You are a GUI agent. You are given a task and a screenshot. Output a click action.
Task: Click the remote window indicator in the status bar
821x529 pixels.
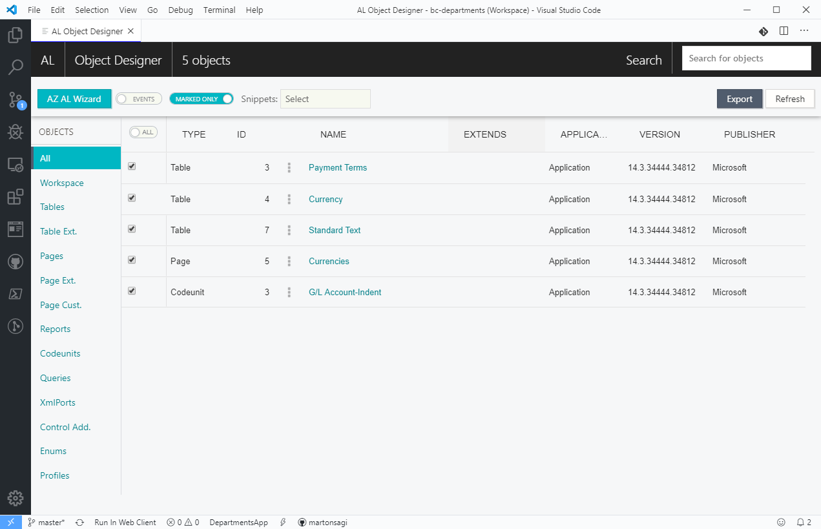11,523
